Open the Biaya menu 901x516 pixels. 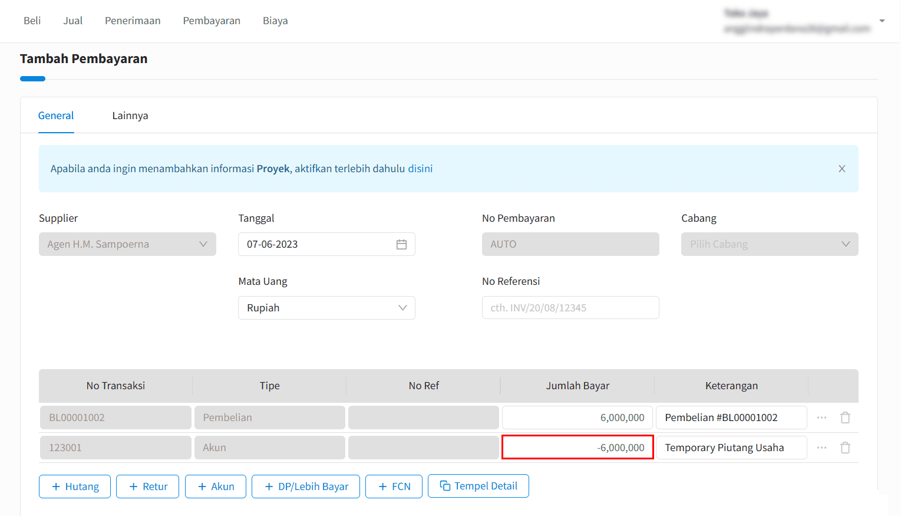(275, 21)
